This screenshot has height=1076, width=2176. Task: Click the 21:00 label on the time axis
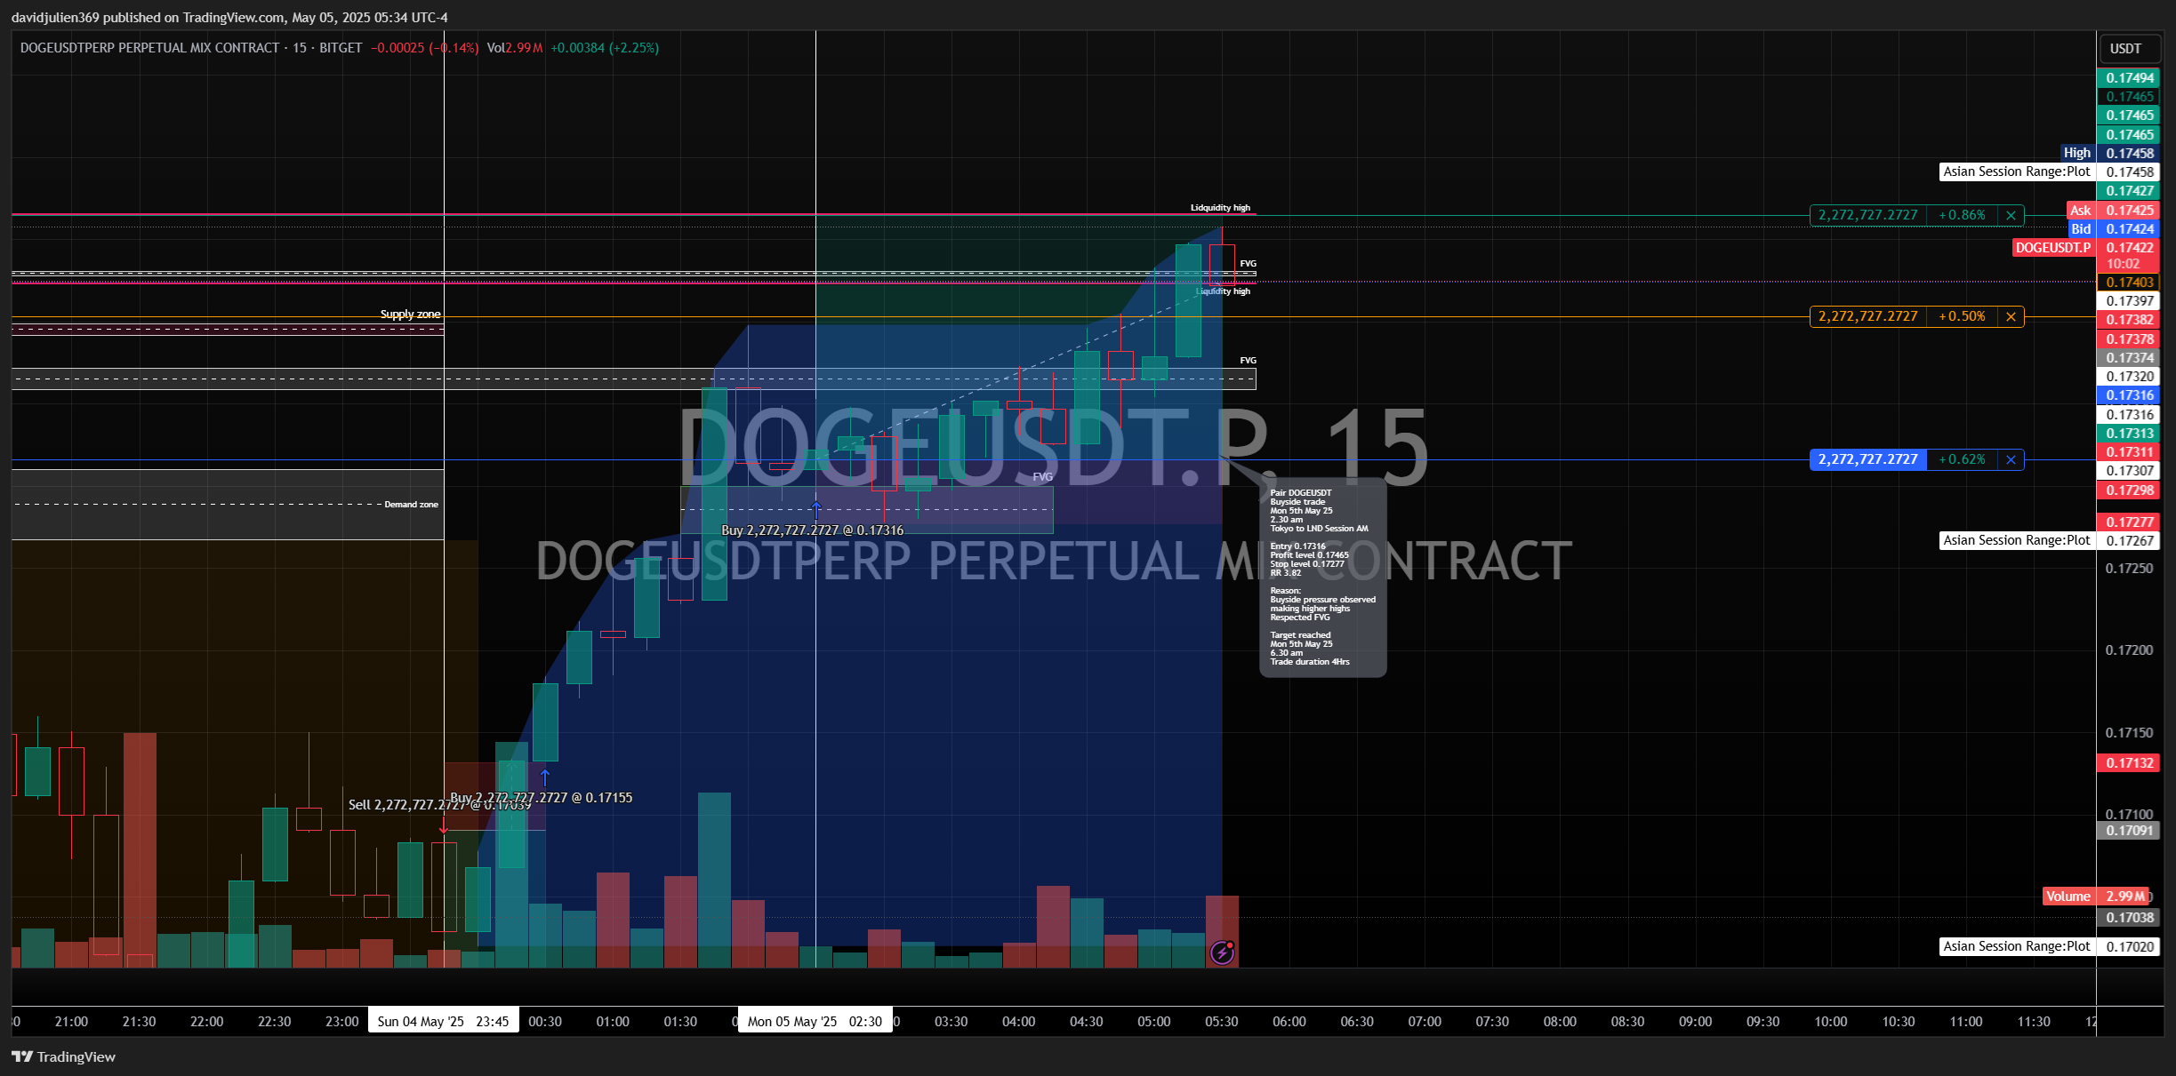point(71,1022)
